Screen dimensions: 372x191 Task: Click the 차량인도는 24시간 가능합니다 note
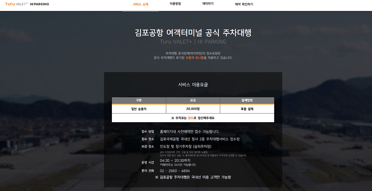(x=178, y=165)
